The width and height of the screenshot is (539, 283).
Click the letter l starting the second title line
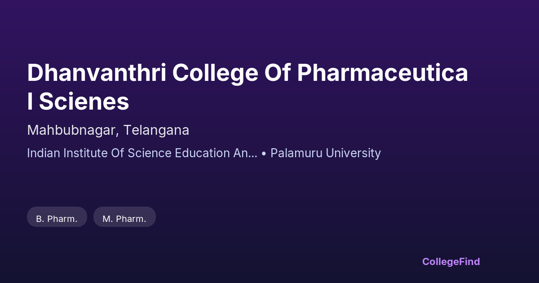click(30, 102)
